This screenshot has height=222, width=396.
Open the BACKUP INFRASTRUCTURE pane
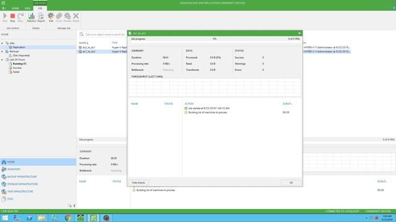tap(38, 177)
